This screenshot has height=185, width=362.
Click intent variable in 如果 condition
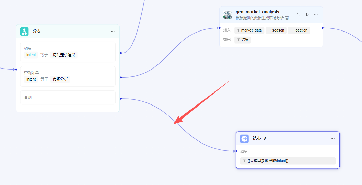[x=31, y=55]
